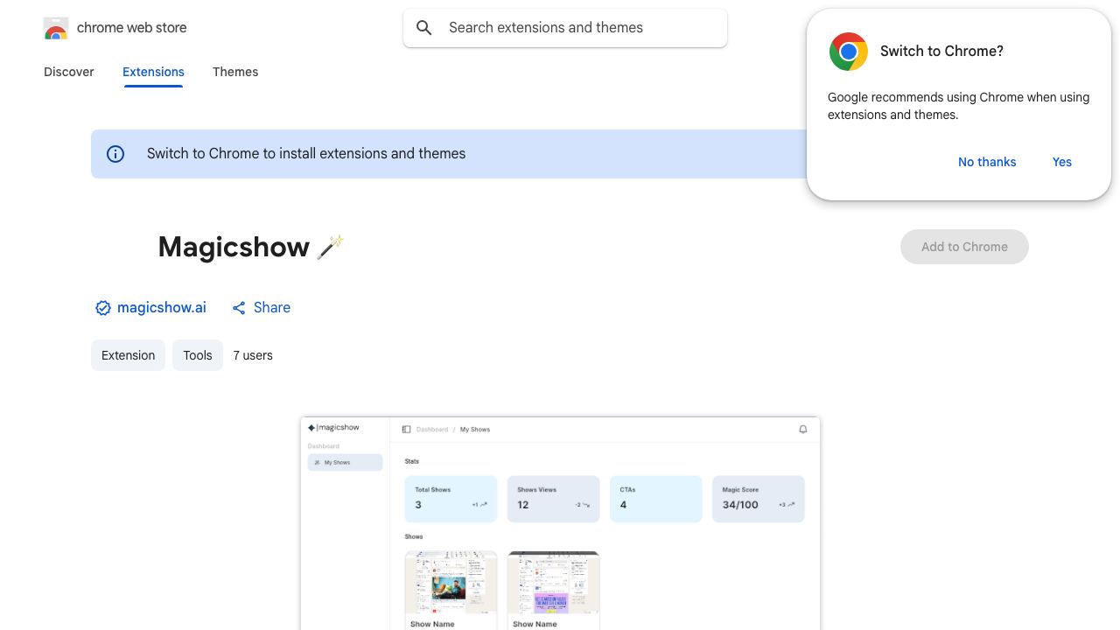Click the Add to Chrome button

964,247
